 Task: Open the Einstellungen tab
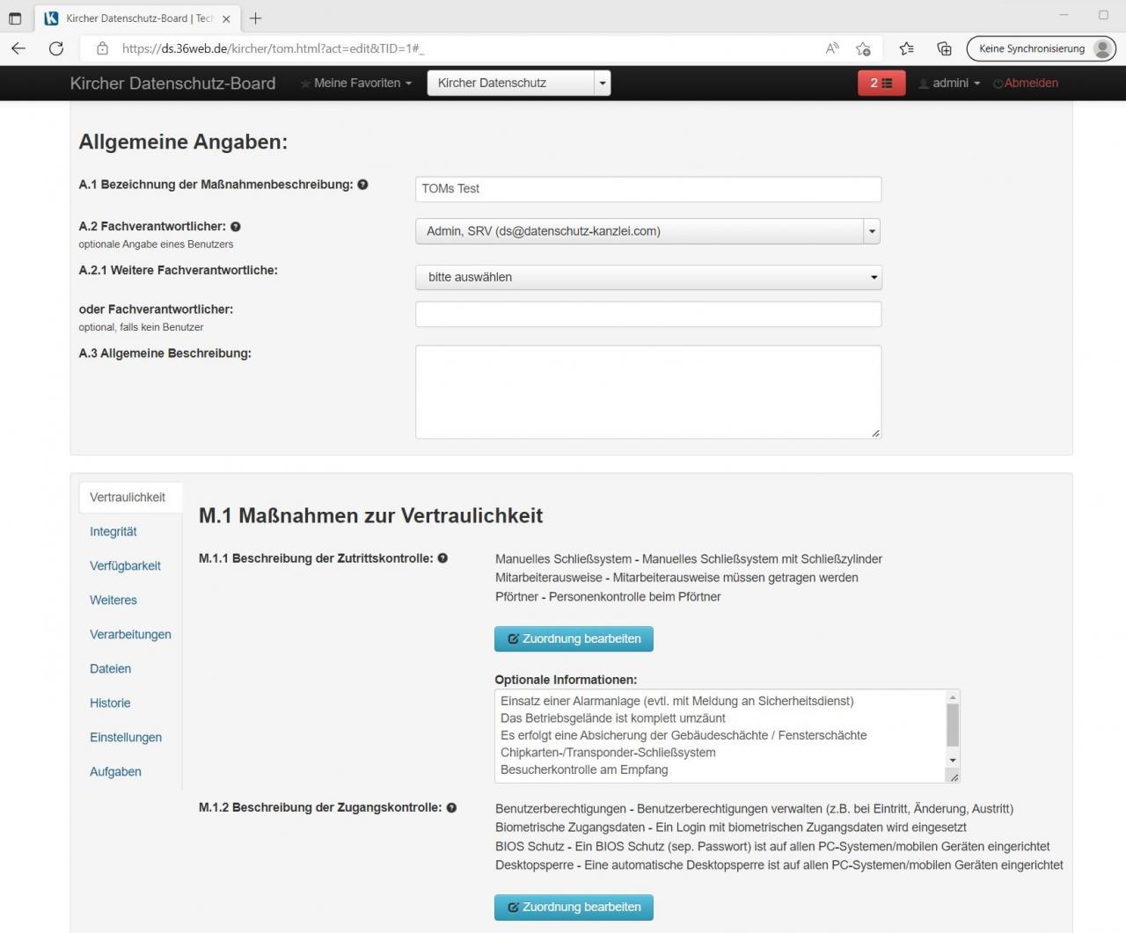tap(126, 737)
